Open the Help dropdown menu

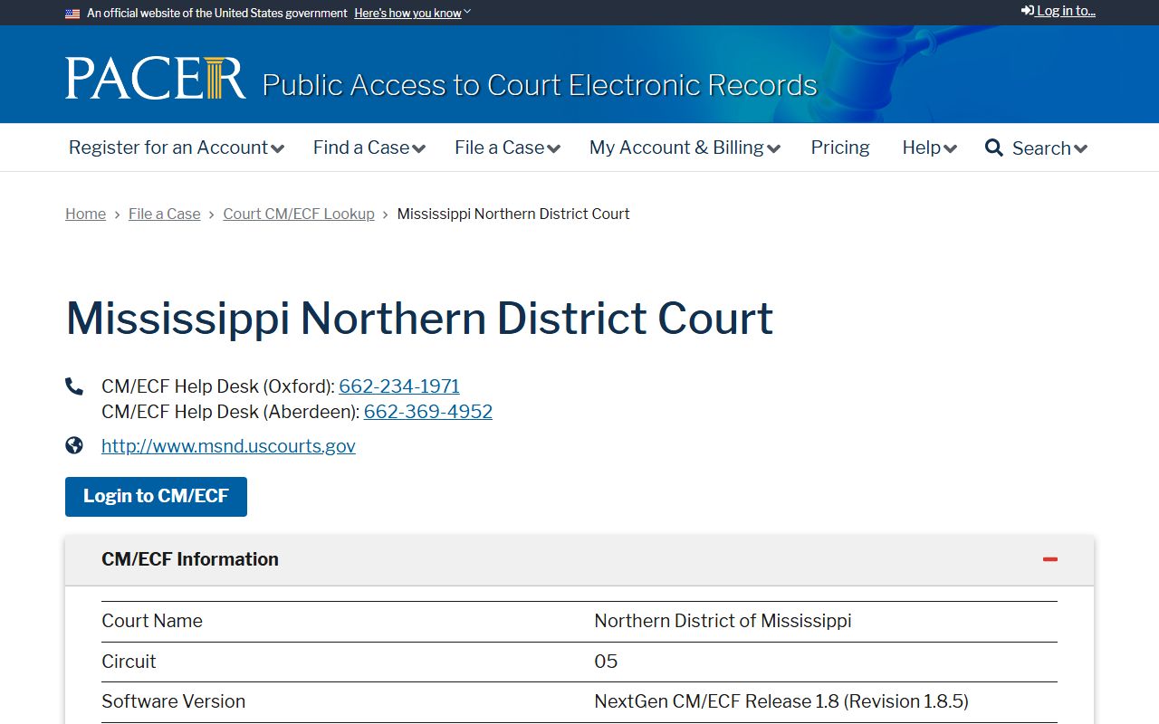[930, 148]
